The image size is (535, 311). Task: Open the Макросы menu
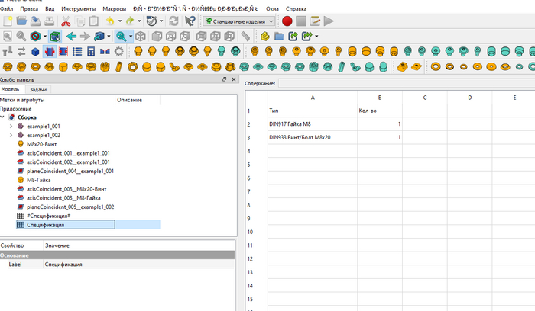pos(114,8)
